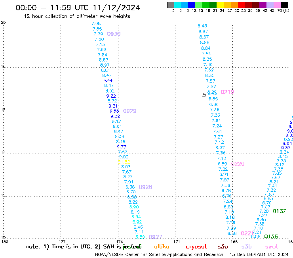The width and height of the screenshot is (293, 258).
Task: Select the 6.56 value at the right track bottom
Action: point(256,237)
